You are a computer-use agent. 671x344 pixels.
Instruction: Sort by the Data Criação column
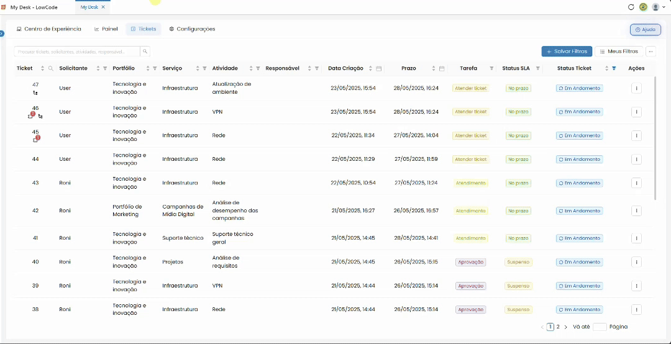click(370, 68)
